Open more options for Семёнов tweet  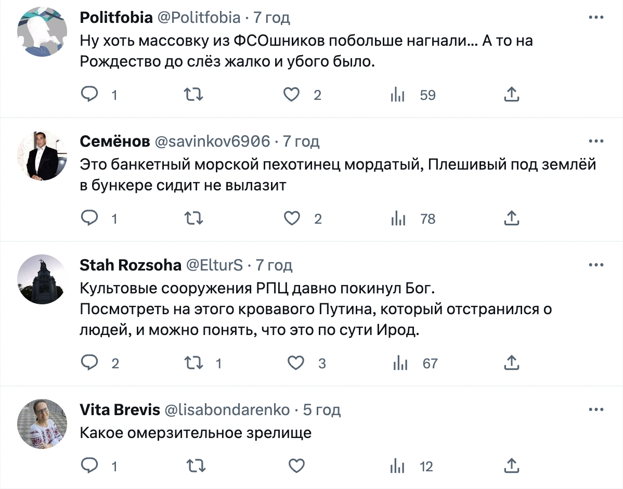tap(596, 141)
